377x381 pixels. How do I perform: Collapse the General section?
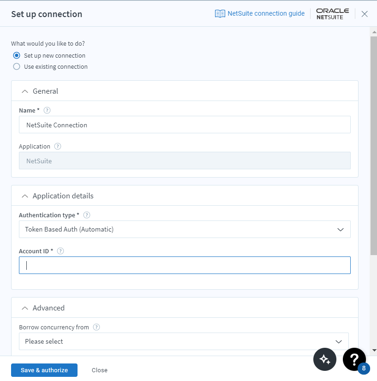(x=25, y=91)
